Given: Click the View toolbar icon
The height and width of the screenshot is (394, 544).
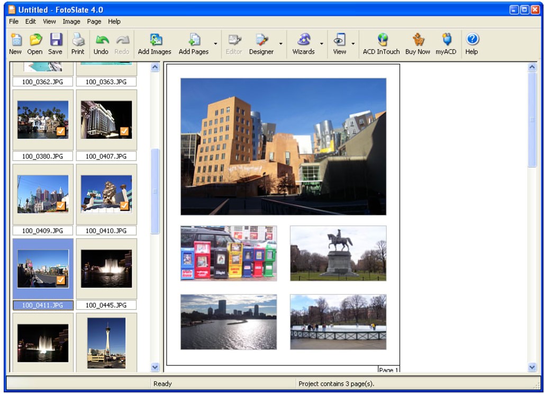Looking at the screenshot, I should pyautogui.click(x=339, y=44).
